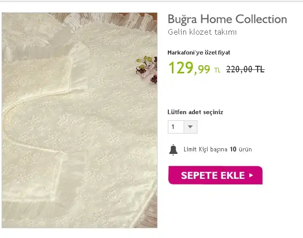Click the small green TL currency label
Viewport: 303px width, 238px height.
click(217, 70)
